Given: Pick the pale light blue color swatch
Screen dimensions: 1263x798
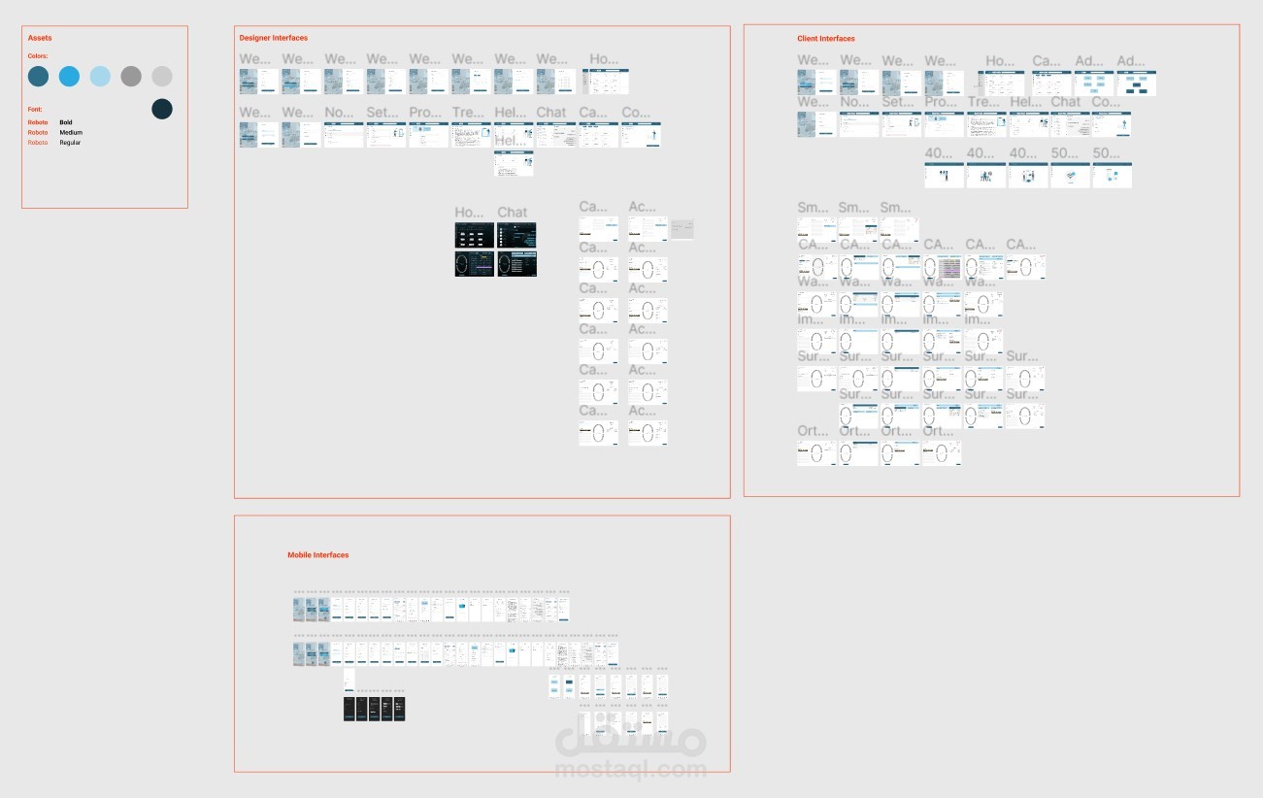Looking at the screenshot, I should point(100,76).
